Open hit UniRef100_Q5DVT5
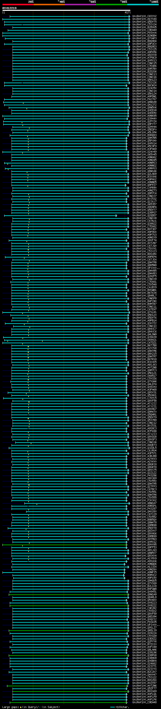 tap(144, 22)
